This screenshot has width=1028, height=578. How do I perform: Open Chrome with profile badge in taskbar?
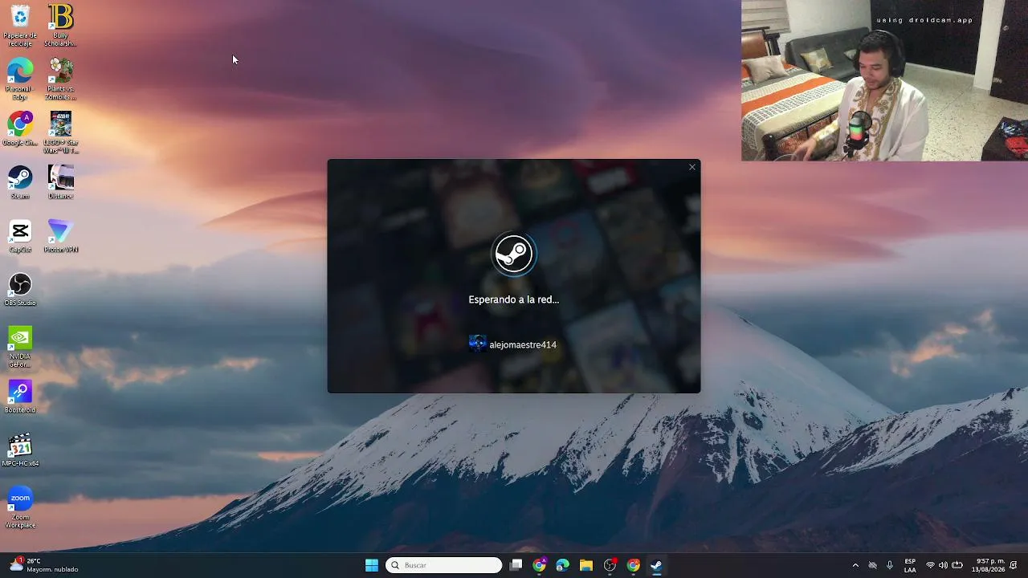[540, 565]
